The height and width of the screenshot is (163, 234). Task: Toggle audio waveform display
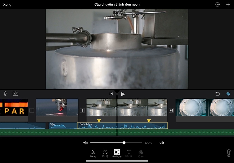(x=228, y=94)
